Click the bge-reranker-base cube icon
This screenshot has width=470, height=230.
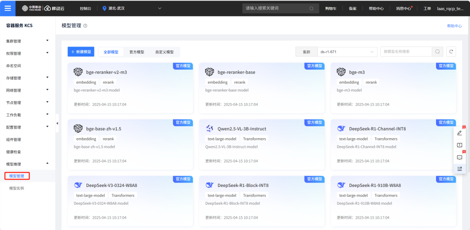pos(209,72)
